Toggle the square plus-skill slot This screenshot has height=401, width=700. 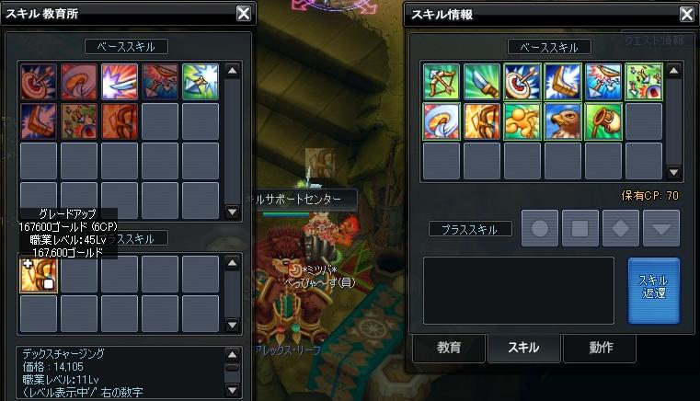[580, 228]
